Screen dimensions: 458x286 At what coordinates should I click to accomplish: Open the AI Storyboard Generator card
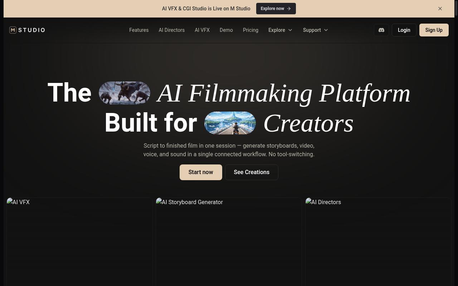tap(229, 242)
